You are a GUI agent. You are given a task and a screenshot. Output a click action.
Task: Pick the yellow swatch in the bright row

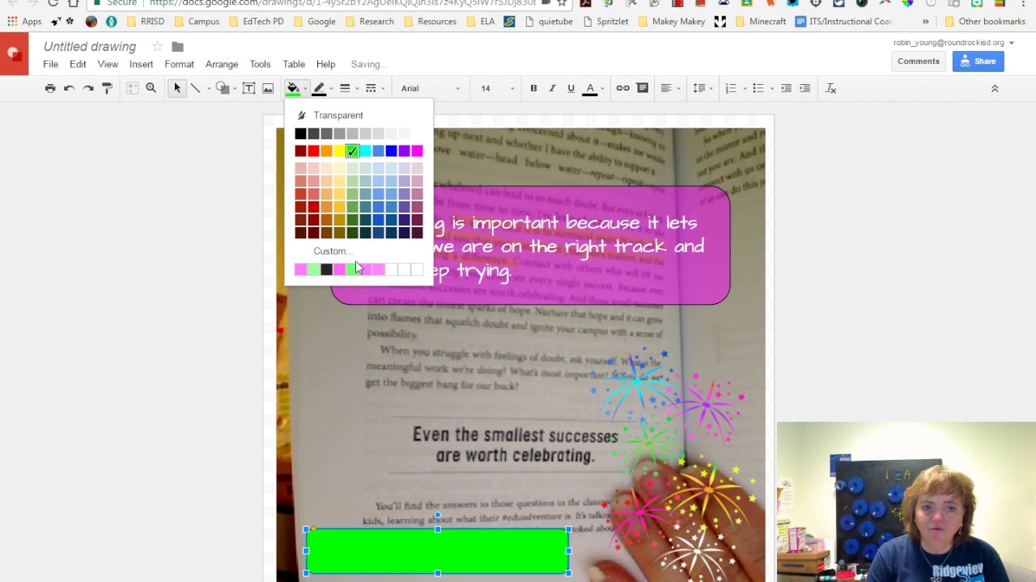point(339,151)
